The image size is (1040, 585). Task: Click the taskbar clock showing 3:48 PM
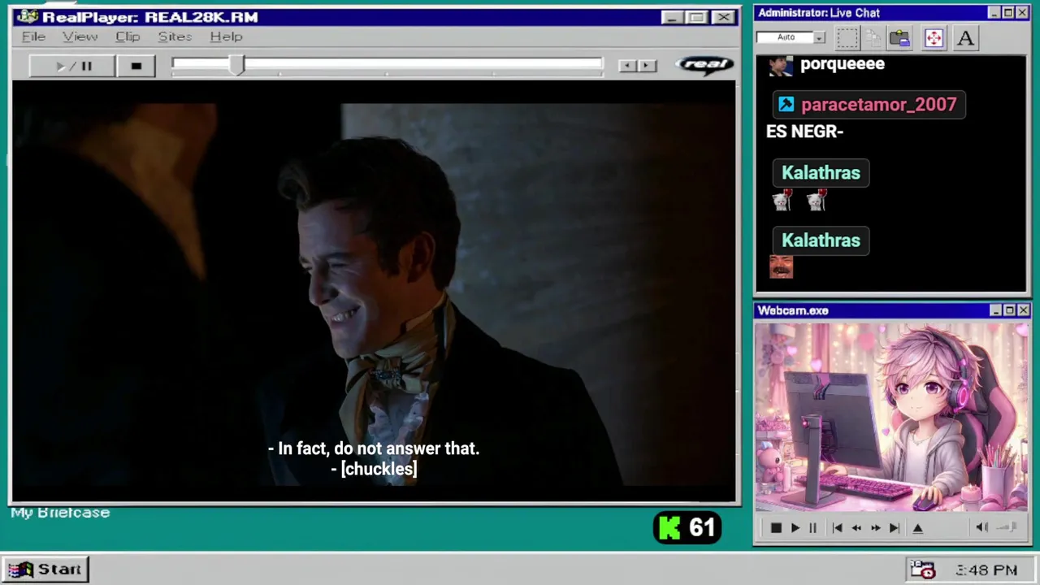tap(986, 570)
